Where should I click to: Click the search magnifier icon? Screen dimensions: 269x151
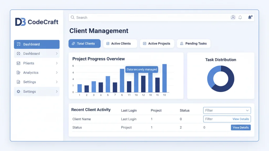tap(73, 18)
